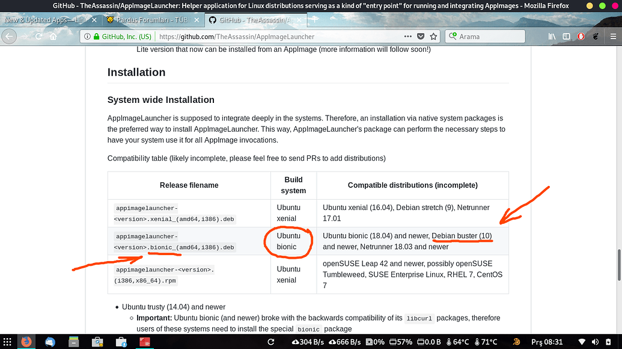The height and width of the screenshot is (349, 622).
Task: Reload the current GitHub page
Action: (x=38, y=36)
